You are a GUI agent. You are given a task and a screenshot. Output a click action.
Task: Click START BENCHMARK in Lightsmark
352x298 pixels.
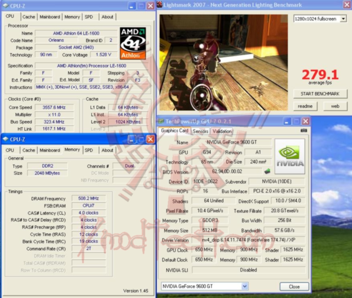tap(320, 94)
